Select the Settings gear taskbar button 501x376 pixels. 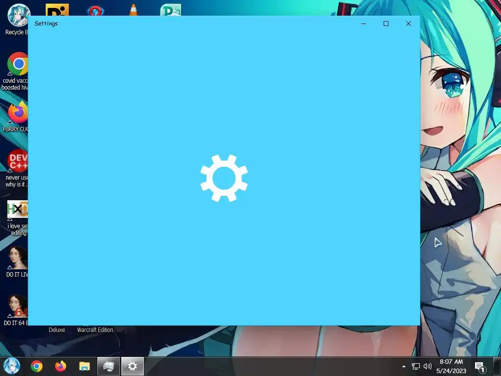(132, 366)
